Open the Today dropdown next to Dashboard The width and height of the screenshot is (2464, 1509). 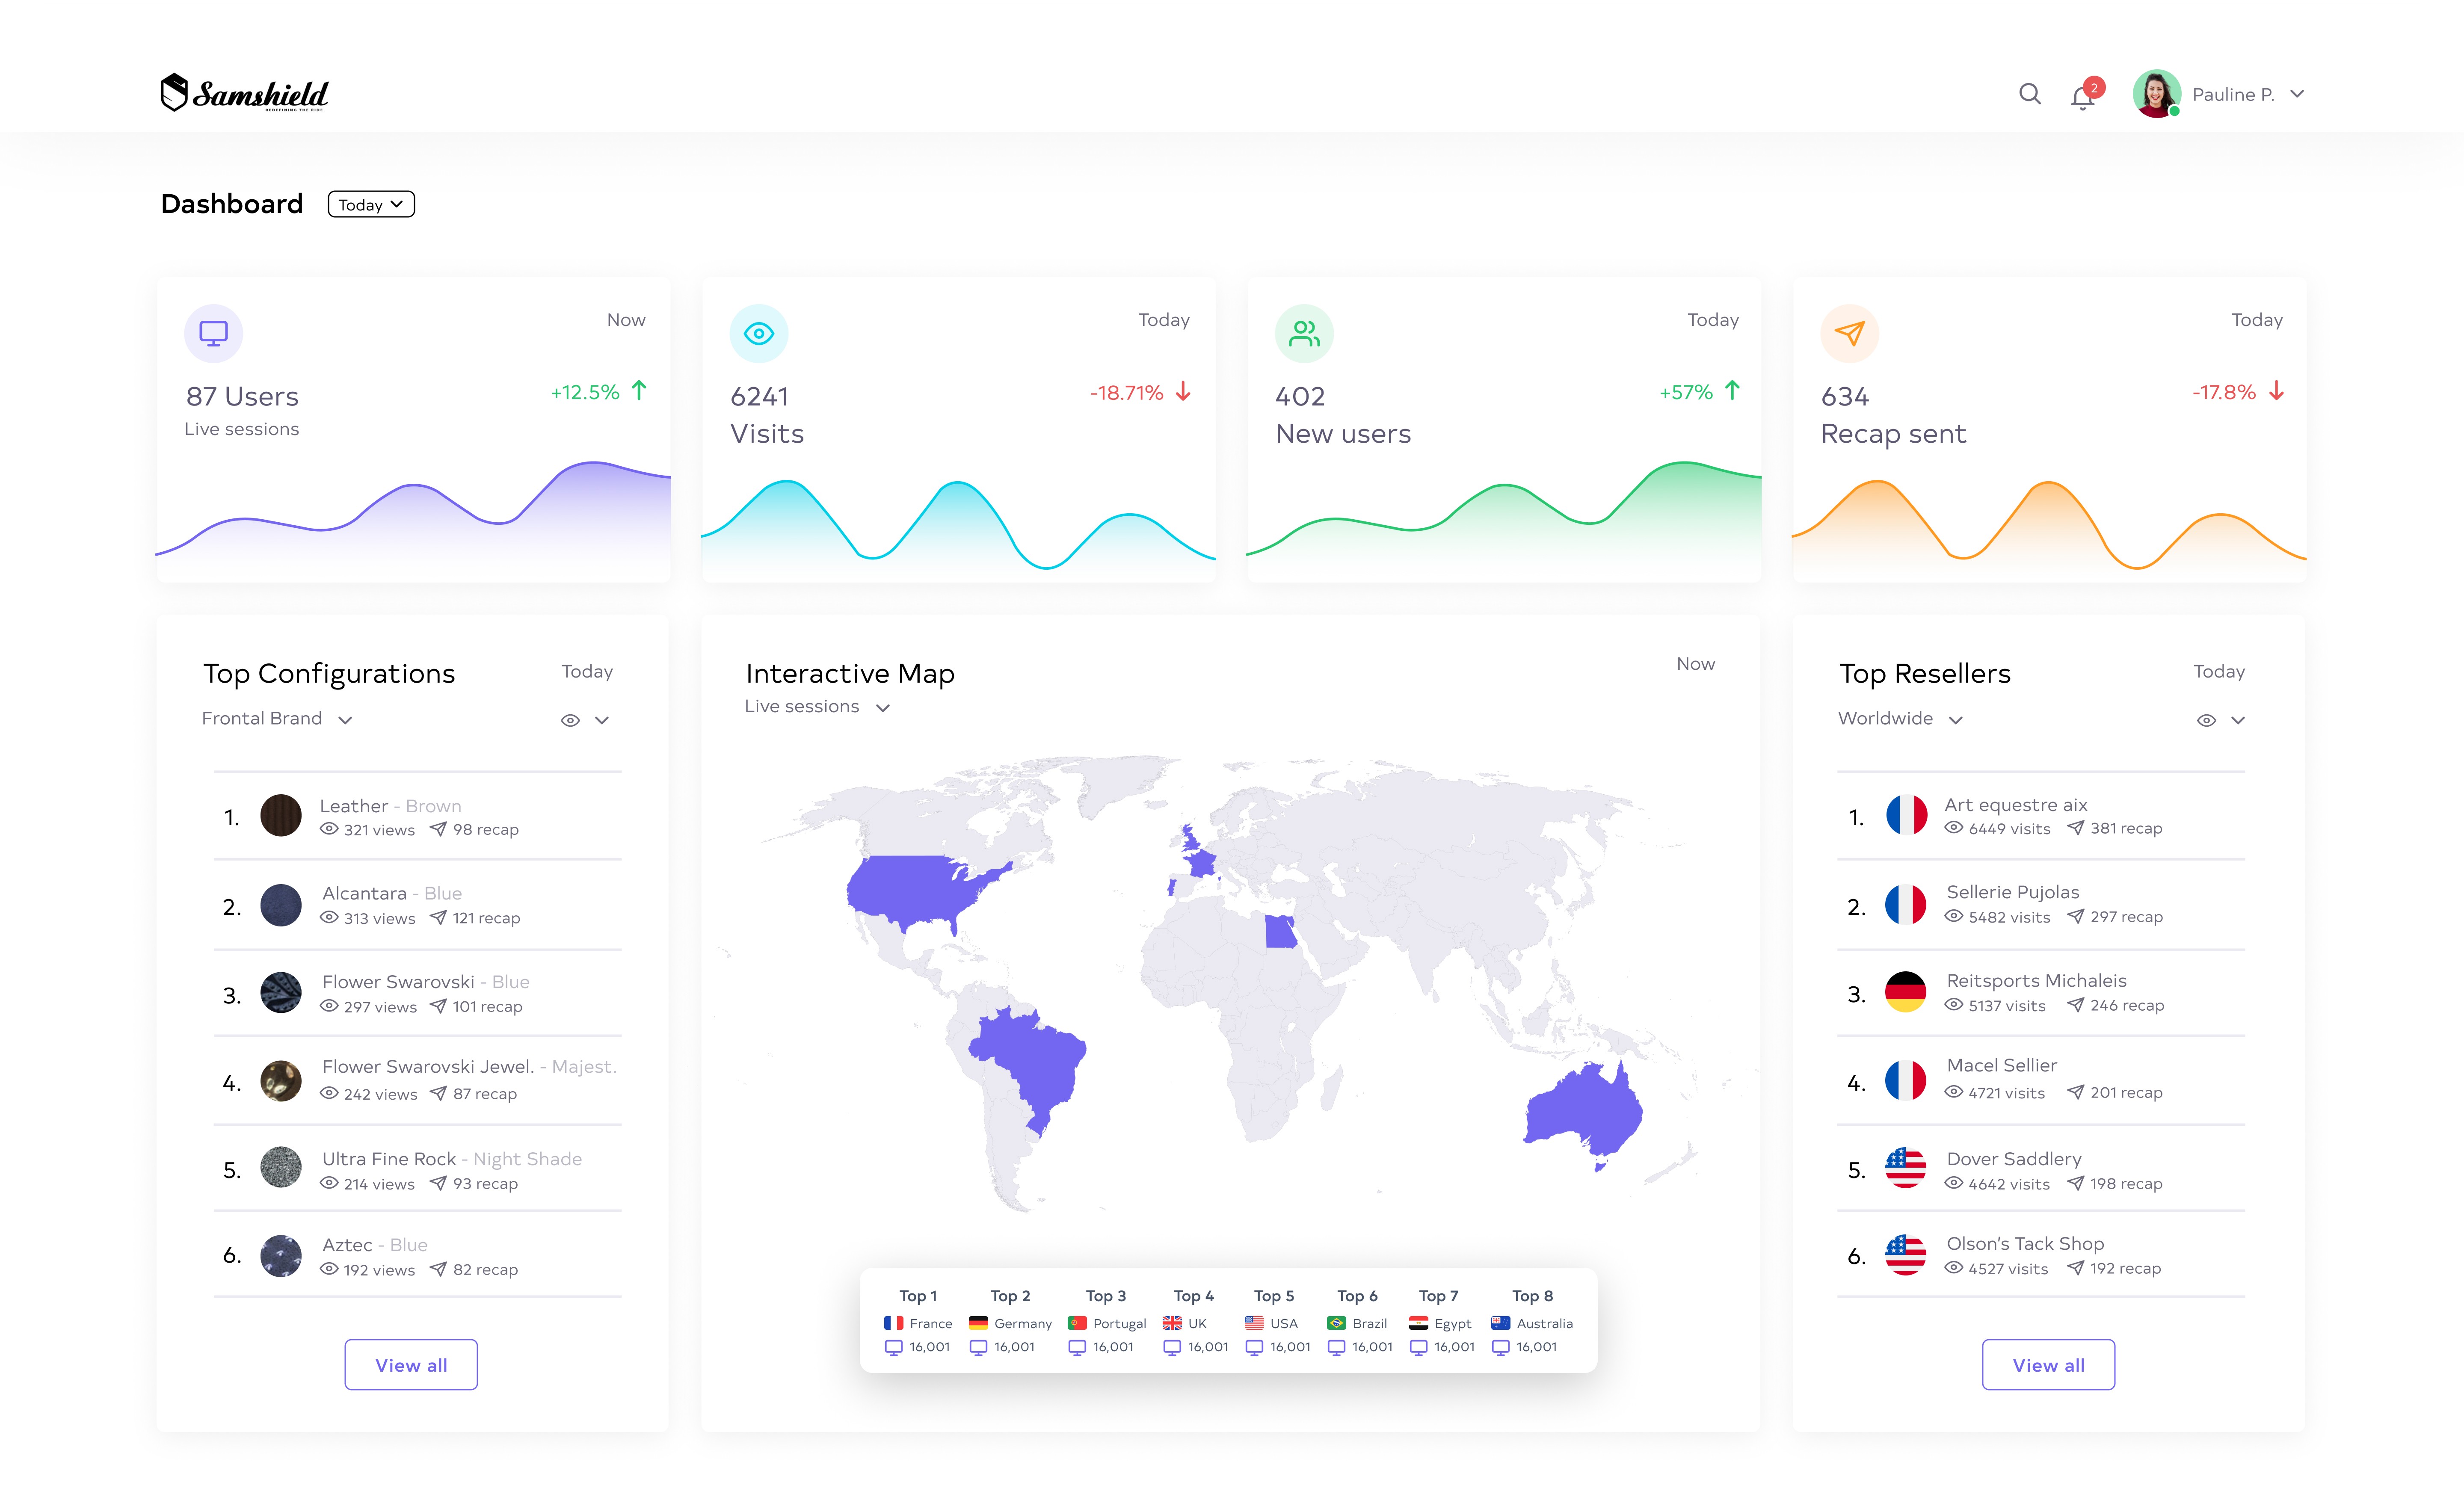pyautogui.click(x=371, y=205)
